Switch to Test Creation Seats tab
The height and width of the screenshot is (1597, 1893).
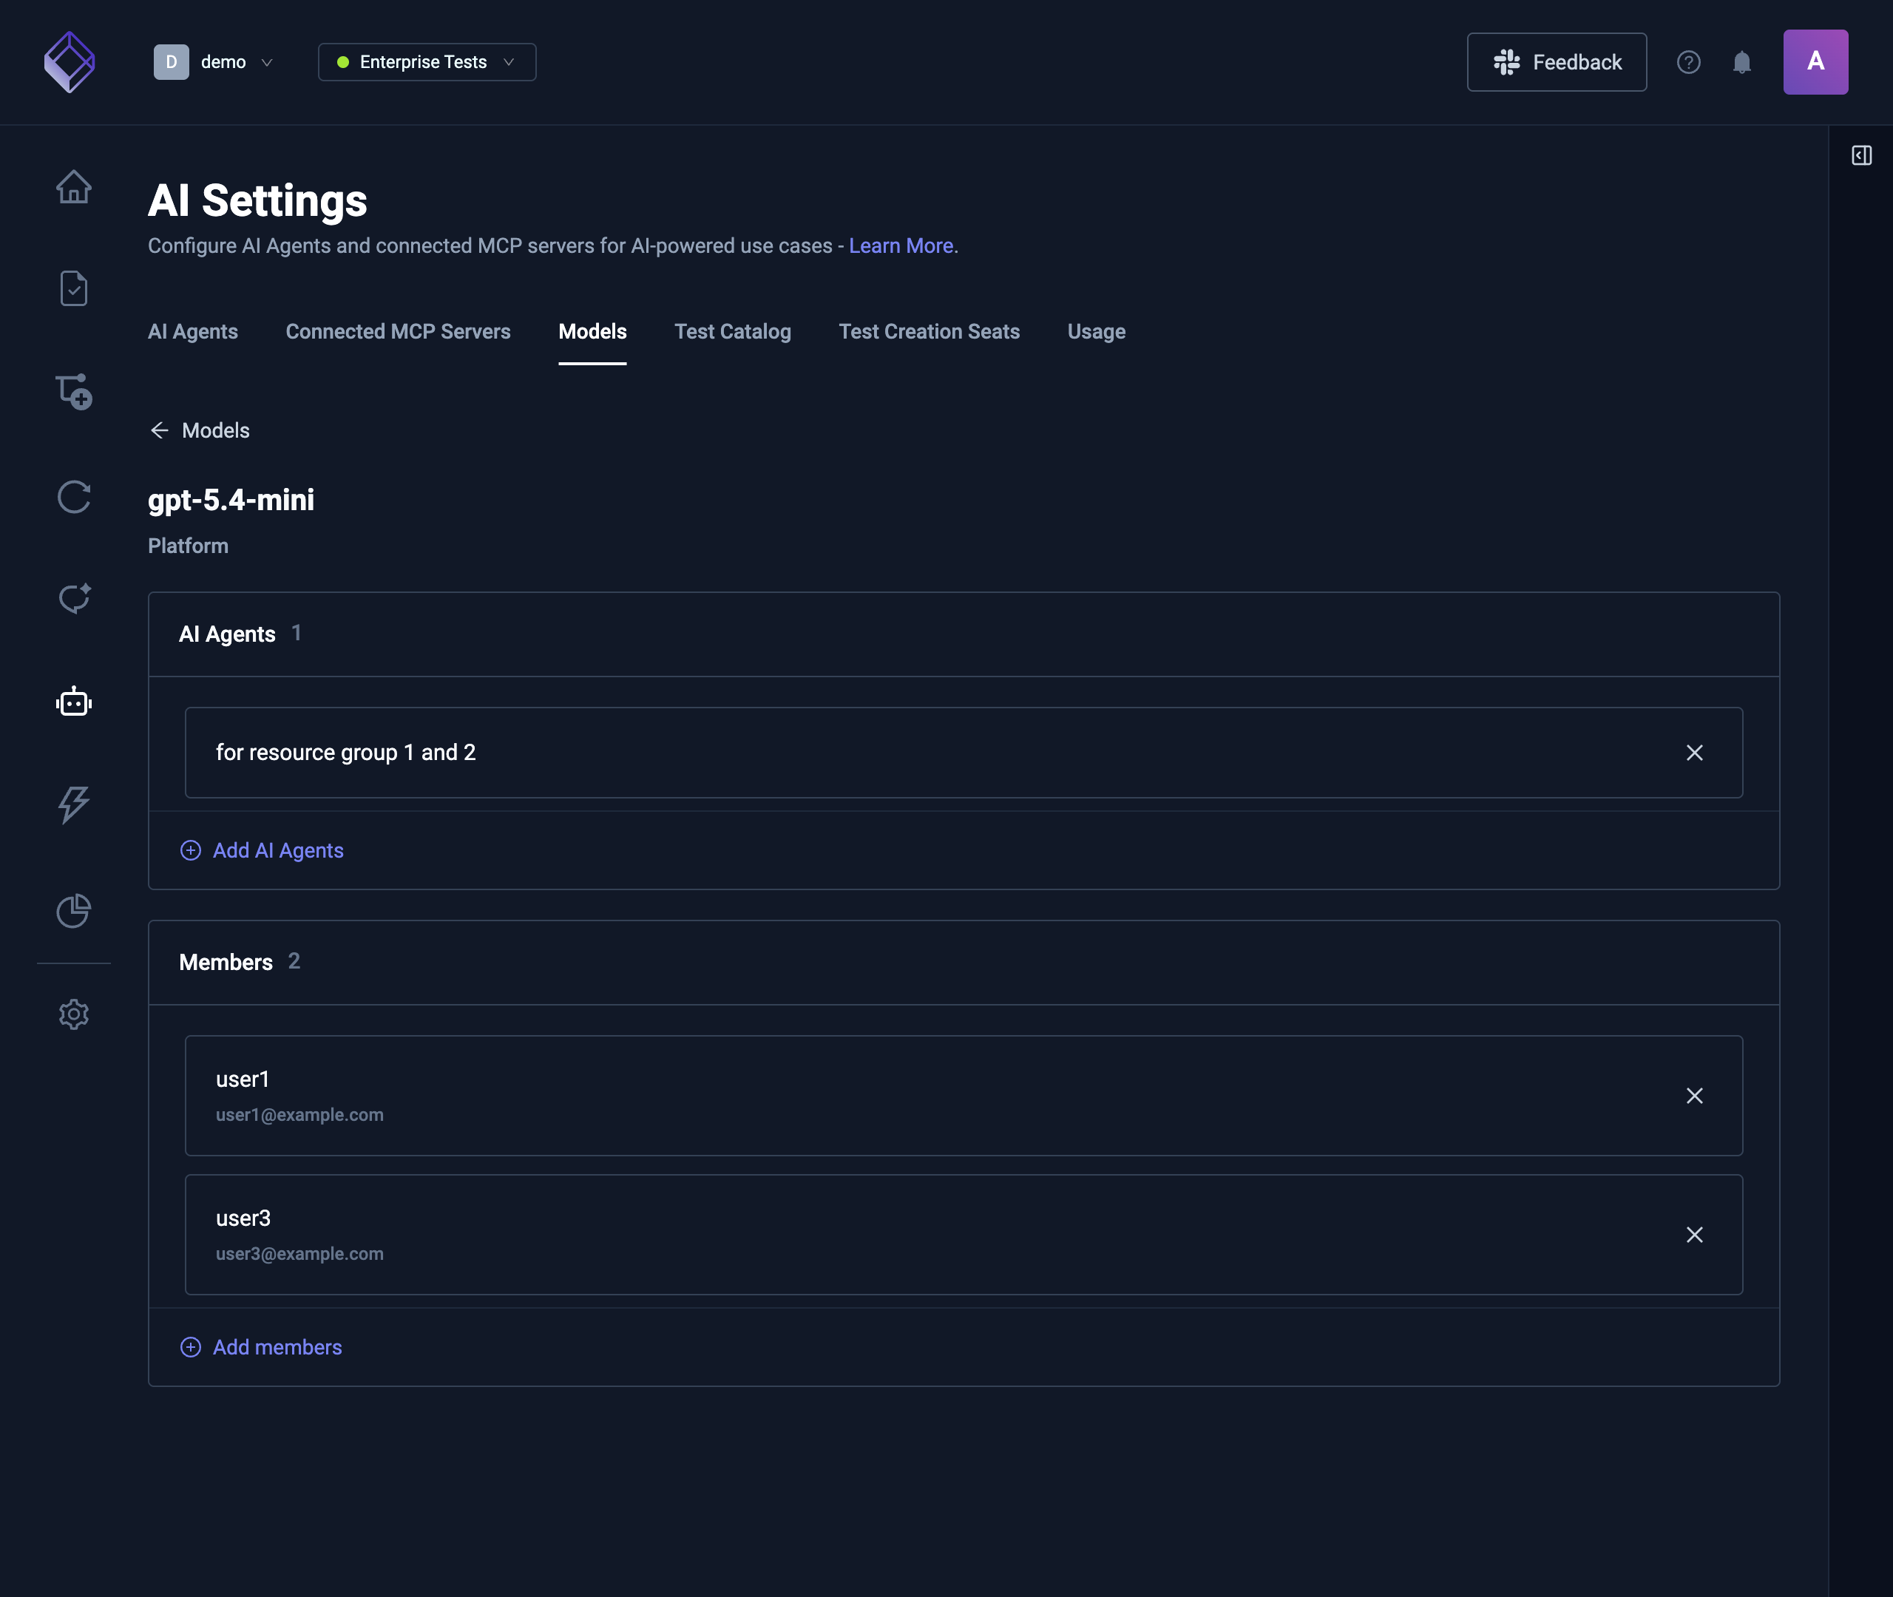929,331
